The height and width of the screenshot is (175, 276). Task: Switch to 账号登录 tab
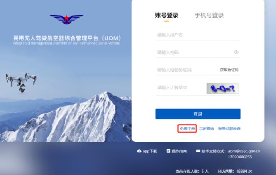pyautogui.click(x=167, y=15)
